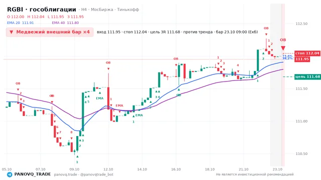321x180 pixels.
Task: Click the 111.00 axis price label
Action: tap(301, 121)
